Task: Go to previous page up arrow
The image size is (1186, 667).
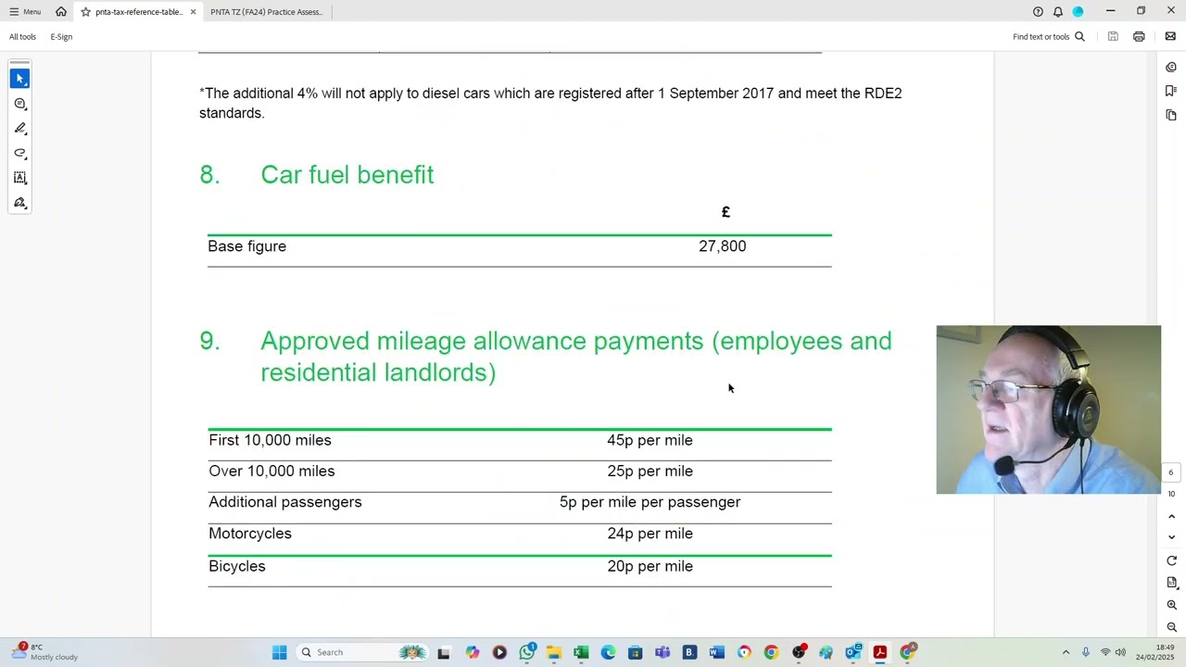Action: tap(1171, 516)
